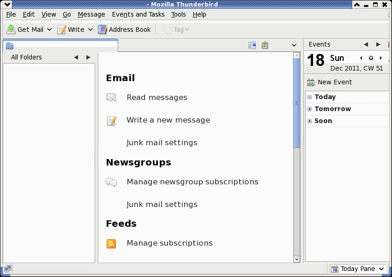This screenshot has width=392, height=277.
Task: Collapse the Today events section
Action: (x=309, y=97)
